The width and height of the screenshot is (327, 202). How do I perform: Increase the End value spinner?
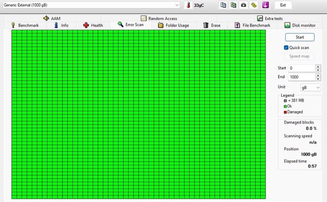coord(318,75)
